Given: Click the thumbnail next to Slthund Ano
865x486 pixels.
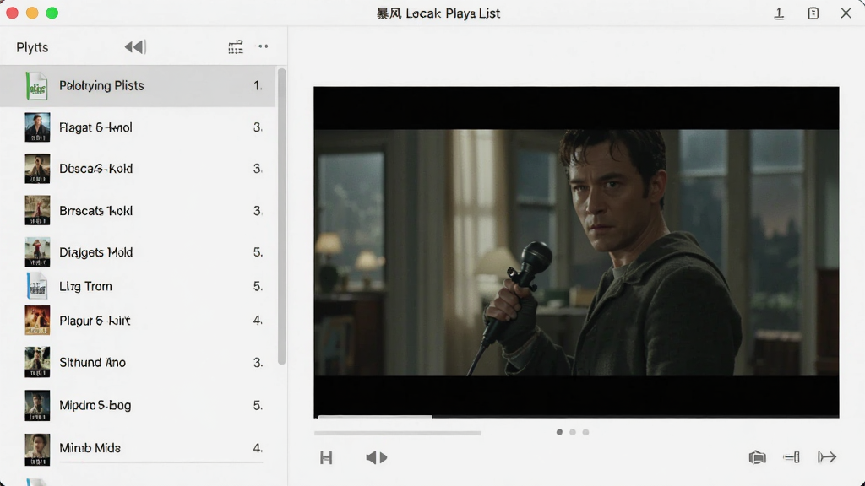Looking at the screenshot, I should click(x=37, y=362).
